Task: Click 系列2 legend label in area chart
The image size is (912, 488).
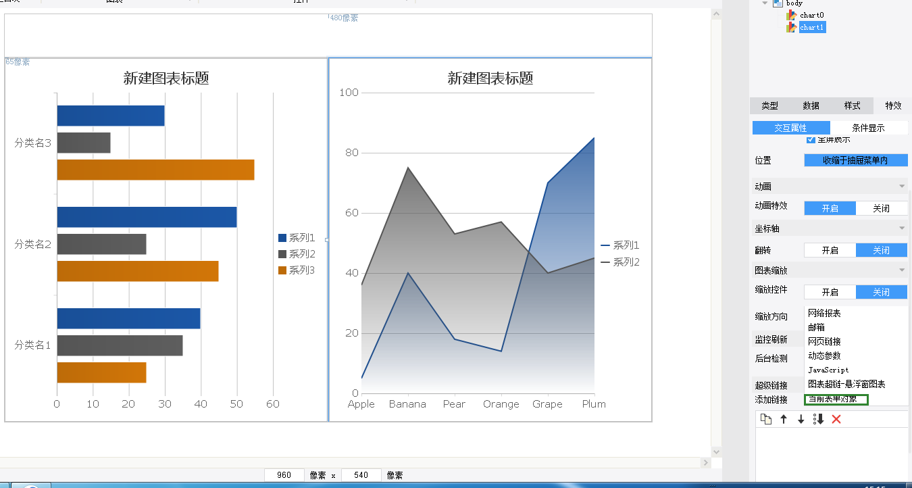Action: [x=626, y=262]
